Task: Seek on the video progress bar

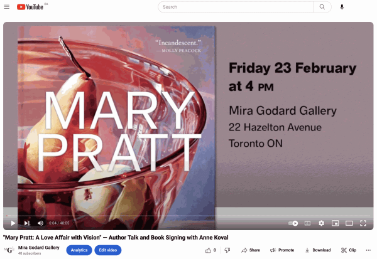Action: [188, 216]
